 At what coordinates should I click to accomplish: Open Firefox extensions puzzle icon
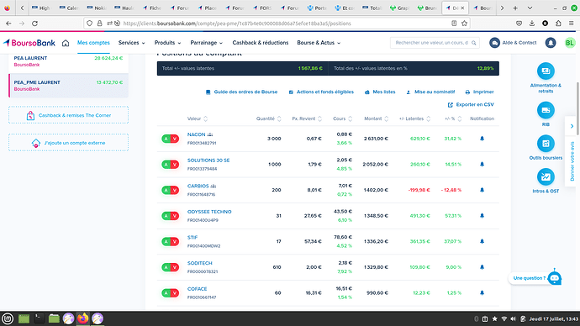pos(558,24)
